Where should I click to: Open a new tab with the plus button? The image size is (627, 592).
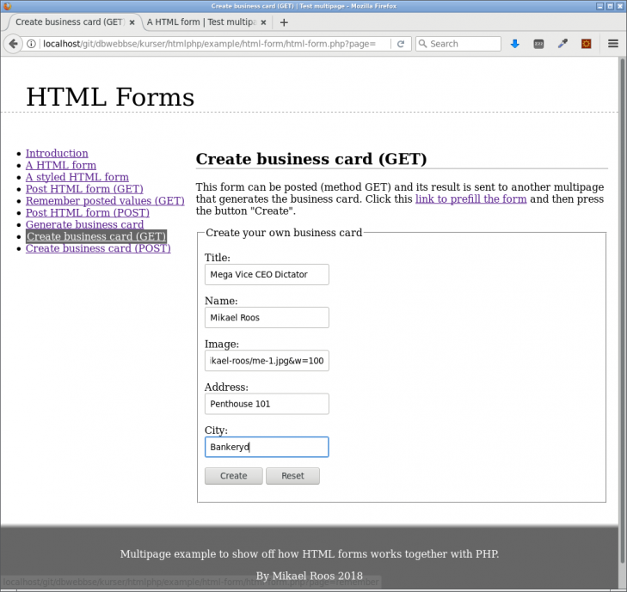284,22
